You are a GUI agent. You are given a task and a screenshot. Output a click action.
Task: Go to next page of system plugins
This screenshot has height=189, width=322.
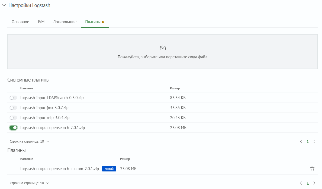pyautogui.click(x=314, y=141)
